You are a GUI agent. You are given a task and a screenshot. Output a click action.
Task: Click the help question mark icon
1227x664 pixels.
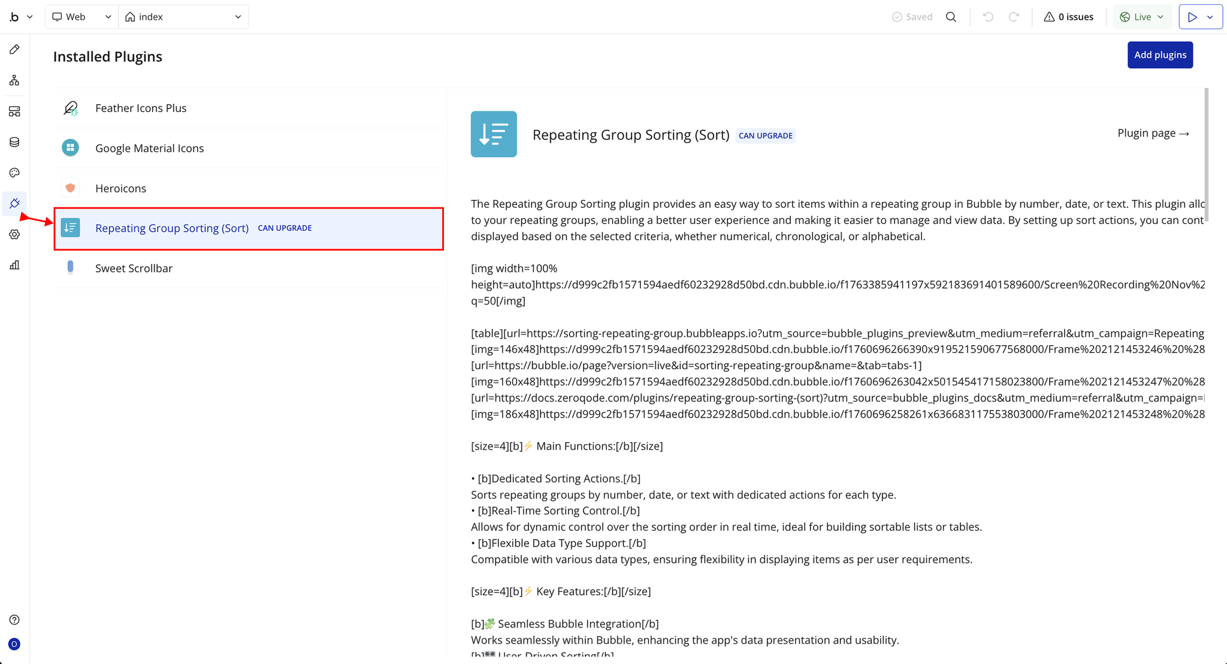click(14, 620)
